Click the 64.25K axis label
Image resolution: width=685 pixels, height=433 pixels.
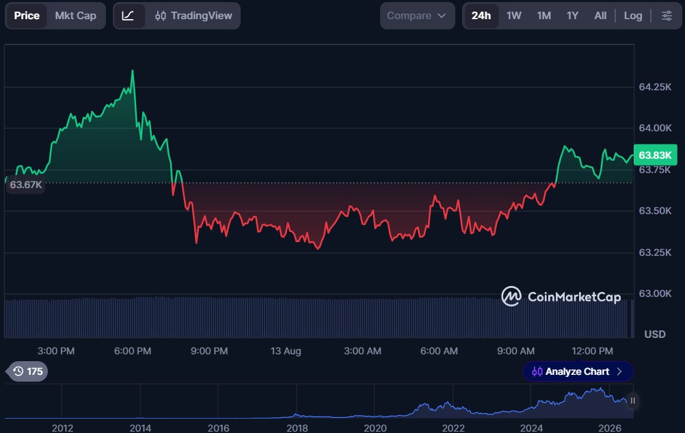coord(655,87)
